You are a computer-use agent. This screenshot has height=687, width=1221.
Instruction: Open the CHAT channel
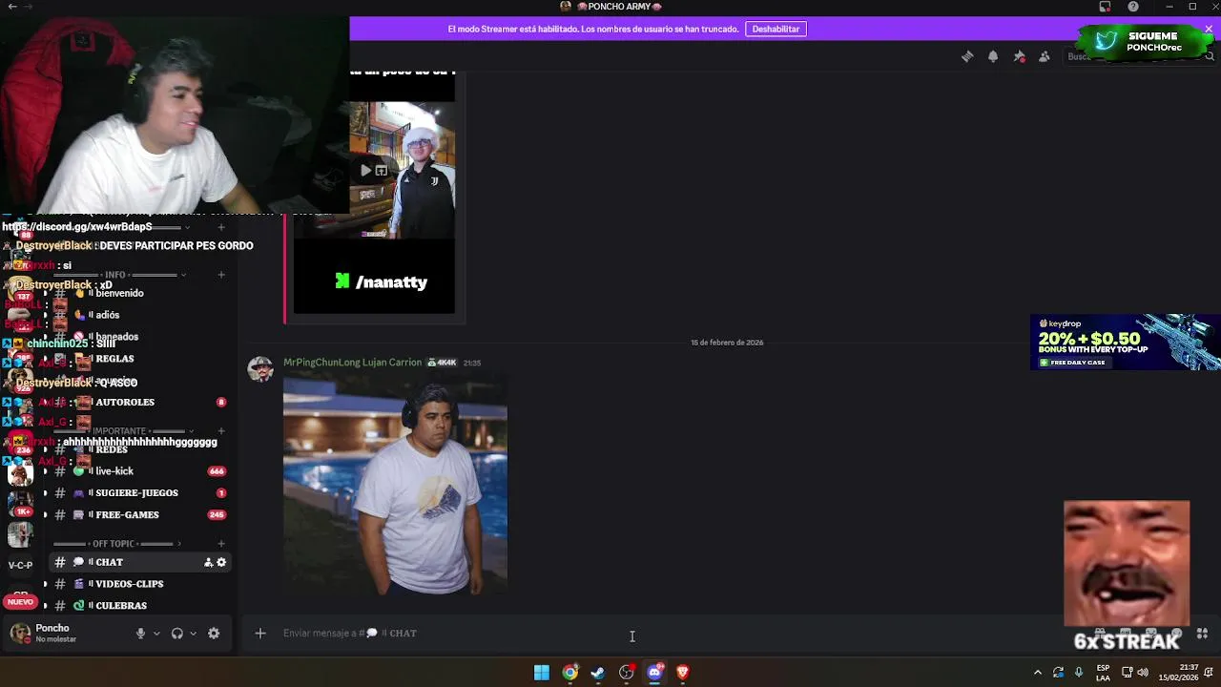click(x=138, y=562)
